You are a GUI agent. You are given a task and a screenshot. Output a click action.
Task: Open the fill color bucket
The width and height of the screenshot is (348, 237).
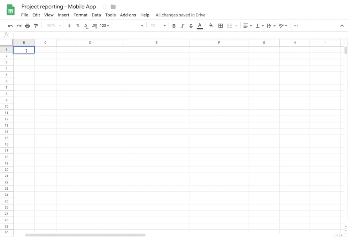pos(211,25)
